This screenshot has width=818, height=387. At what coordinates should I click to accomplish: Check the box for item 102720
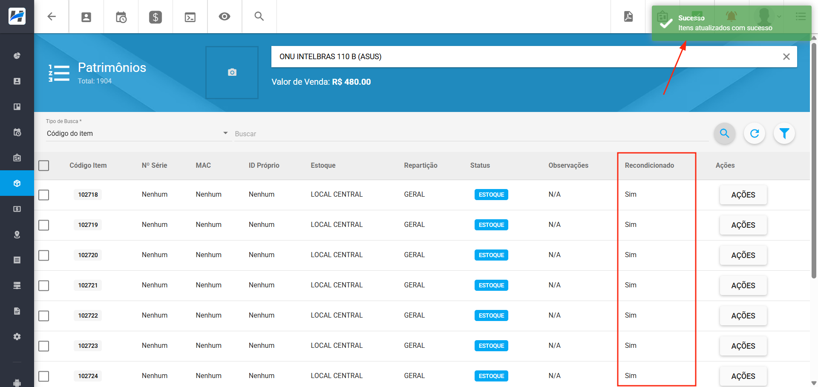coord(44,255)
